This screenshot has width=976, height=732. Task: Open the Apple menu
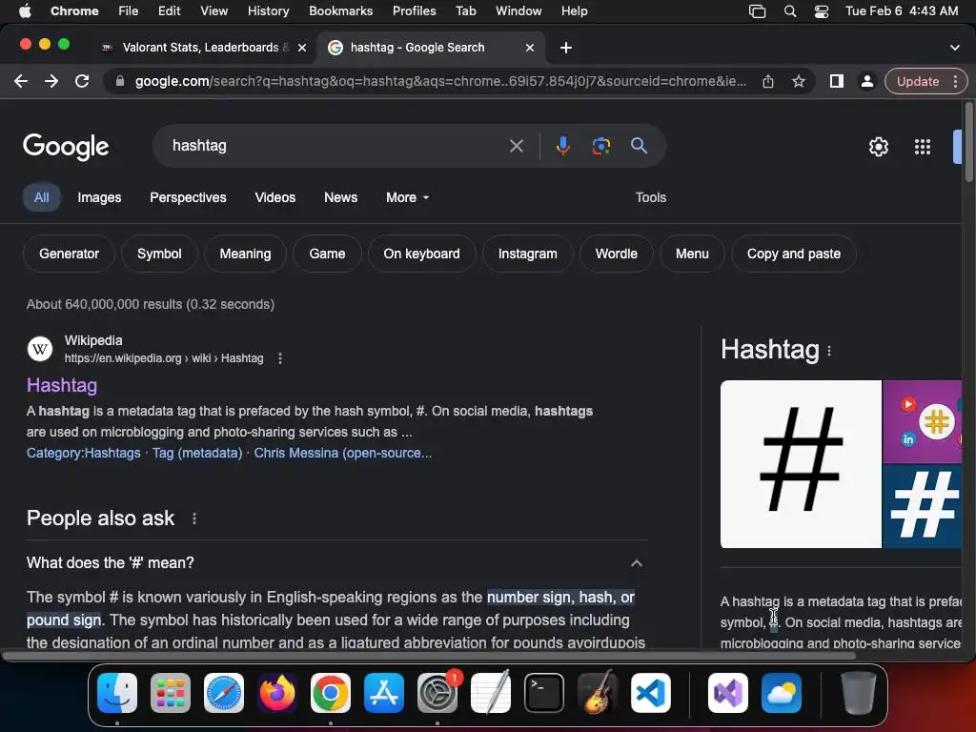click(x=25, y=11)
